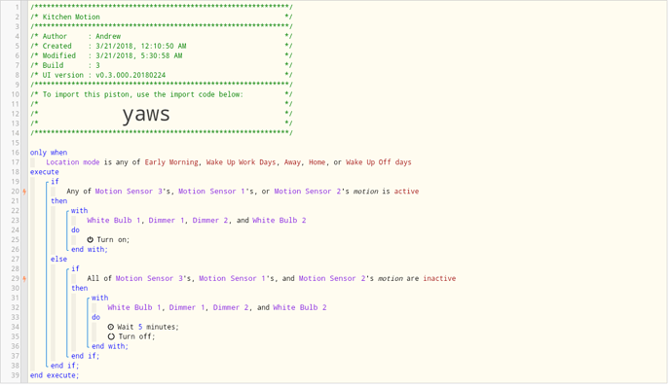Click the 'execute' keyword on line 18
The width and height of the screenshot is (672, 387).
[x=44, y=172]
